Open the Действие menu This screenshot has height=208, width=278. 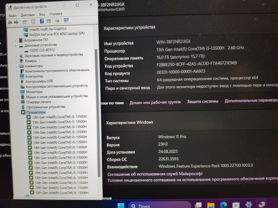click(28, 15)
